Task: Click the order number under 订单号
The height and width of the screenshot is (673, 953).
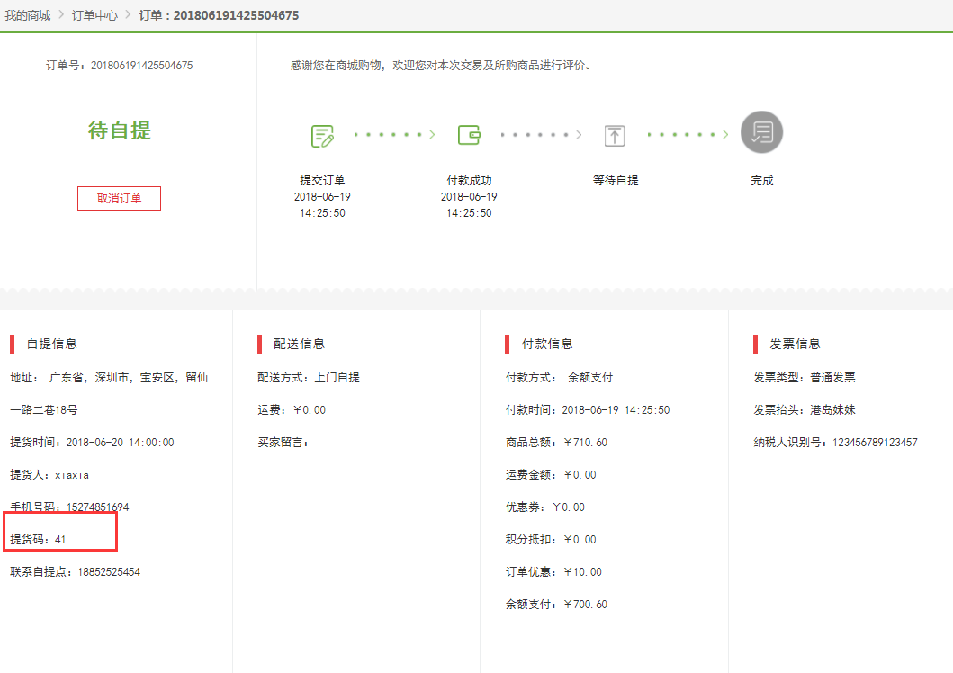Action: click(141, 66)
